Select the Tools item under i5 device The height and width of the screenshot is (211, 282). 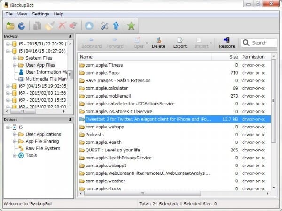pos(31,155)
